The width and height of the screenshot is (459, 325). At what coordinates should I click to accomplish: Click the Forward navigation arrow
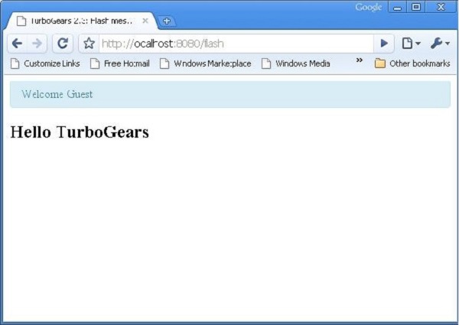click(x=37, y=44)
